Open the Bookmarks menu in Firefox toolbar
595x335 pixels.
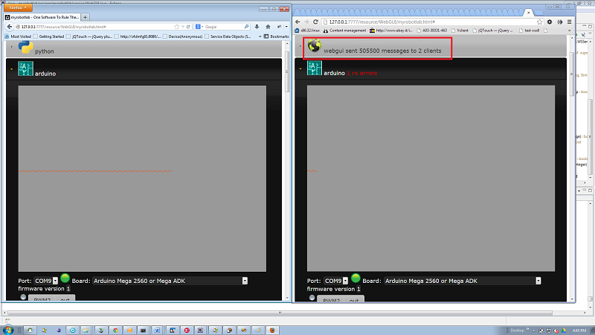click(x=277, y=36)
